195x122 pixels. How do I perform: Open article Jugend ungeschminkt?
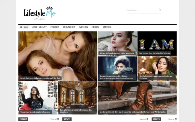click(116, 77)
